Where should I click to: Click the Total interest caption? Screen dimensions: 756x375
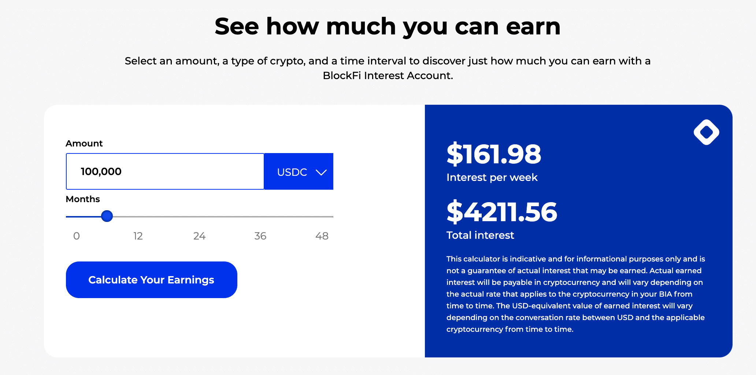point(480,235)
